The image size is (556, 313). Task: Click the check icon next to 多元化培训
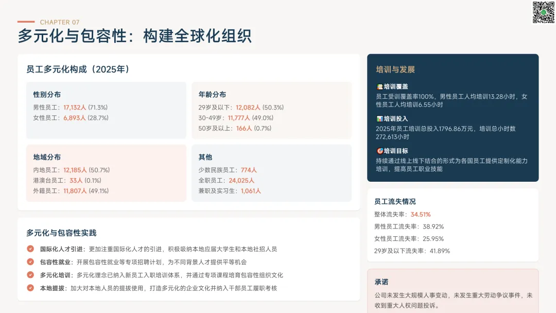pos(30,275)
